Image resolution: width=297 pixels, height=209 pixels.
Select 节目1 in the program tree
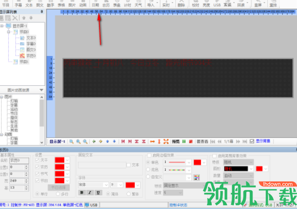click(x=24, y=62)
